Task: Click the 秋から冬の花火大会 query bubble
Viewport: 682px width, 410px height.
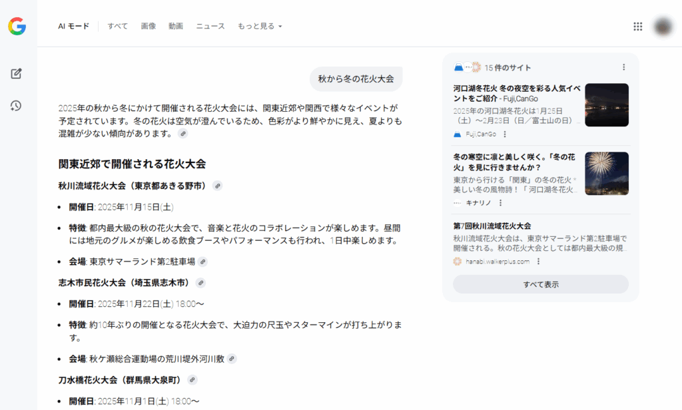Action: (x=356, y=79)
